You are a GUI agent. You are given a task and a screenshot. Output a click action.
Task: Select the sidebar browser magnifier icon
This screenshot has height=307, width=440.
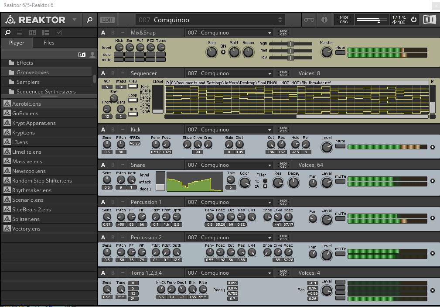(x=8, y=33)
